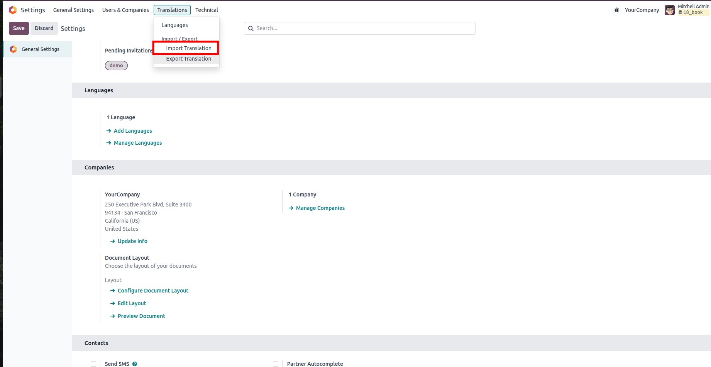Open Configure Document Layout link
Viewport: 711px width, 367px height.
(153, 291)
